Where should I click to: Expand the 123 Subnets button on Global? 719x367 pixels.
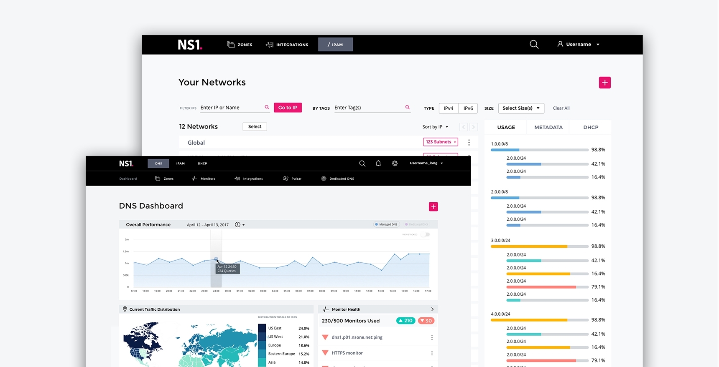[x=441, y=142]
